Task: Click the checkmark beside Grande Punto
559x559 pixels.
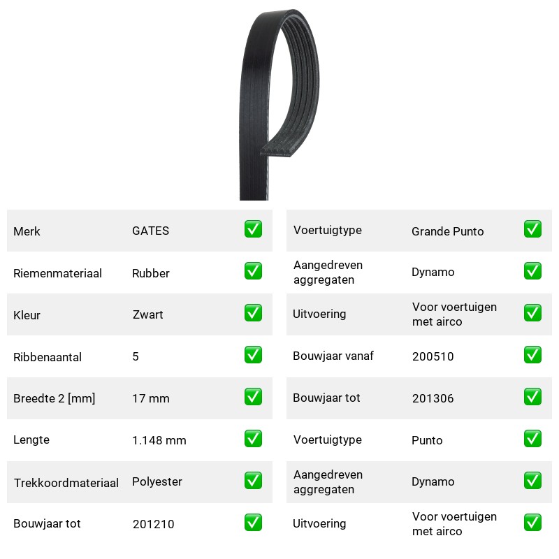Action: [532, 229]
